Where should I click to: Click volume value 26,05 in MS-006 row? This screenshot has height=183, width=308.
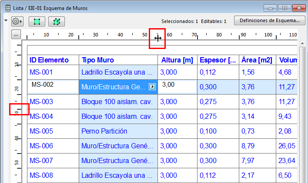click(x=287, y=146)
